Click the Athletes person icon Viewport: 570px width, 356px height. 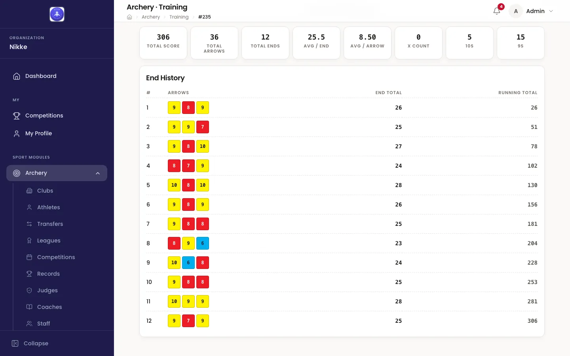coord(29,207)
